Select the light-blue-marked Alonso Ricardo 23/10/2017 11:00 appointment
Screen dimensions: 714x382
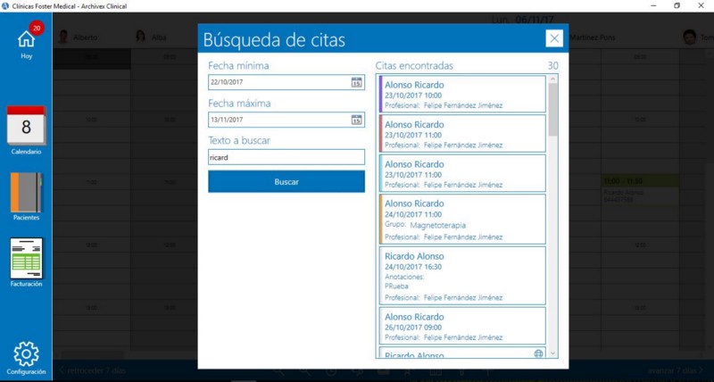462,173
